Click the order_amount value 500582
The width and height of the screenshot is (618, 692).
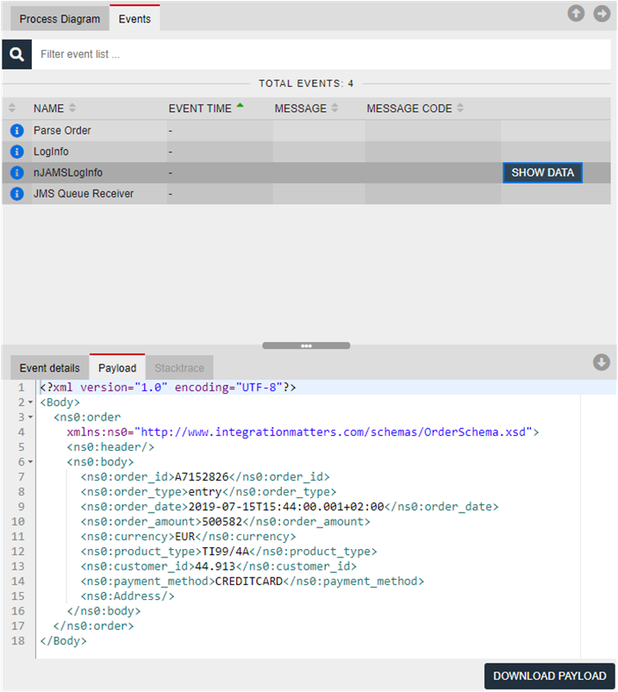click(222, 521)
